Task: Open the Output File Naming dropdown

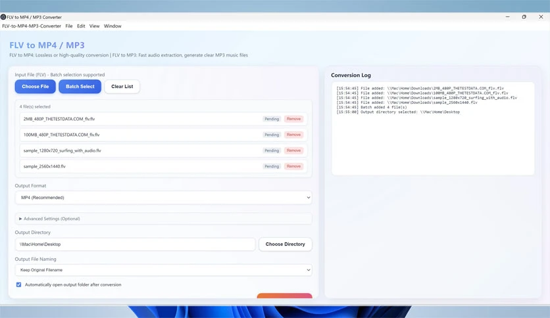Action: tap(163, 270)
